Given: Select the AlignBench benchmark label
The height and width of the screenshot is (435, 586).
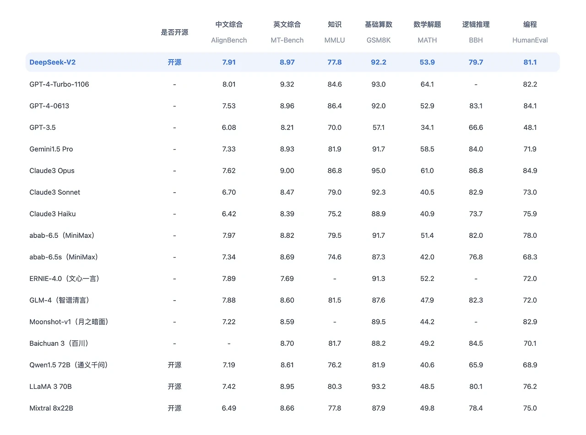Looking at the screenshot, I should click(229, 40).
